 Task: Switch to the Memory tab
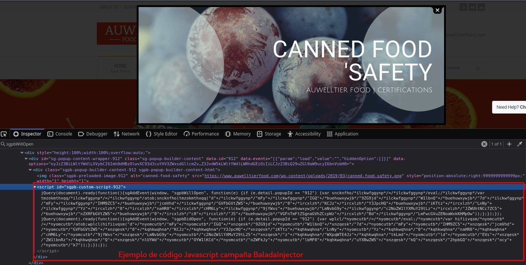[238, 134]
